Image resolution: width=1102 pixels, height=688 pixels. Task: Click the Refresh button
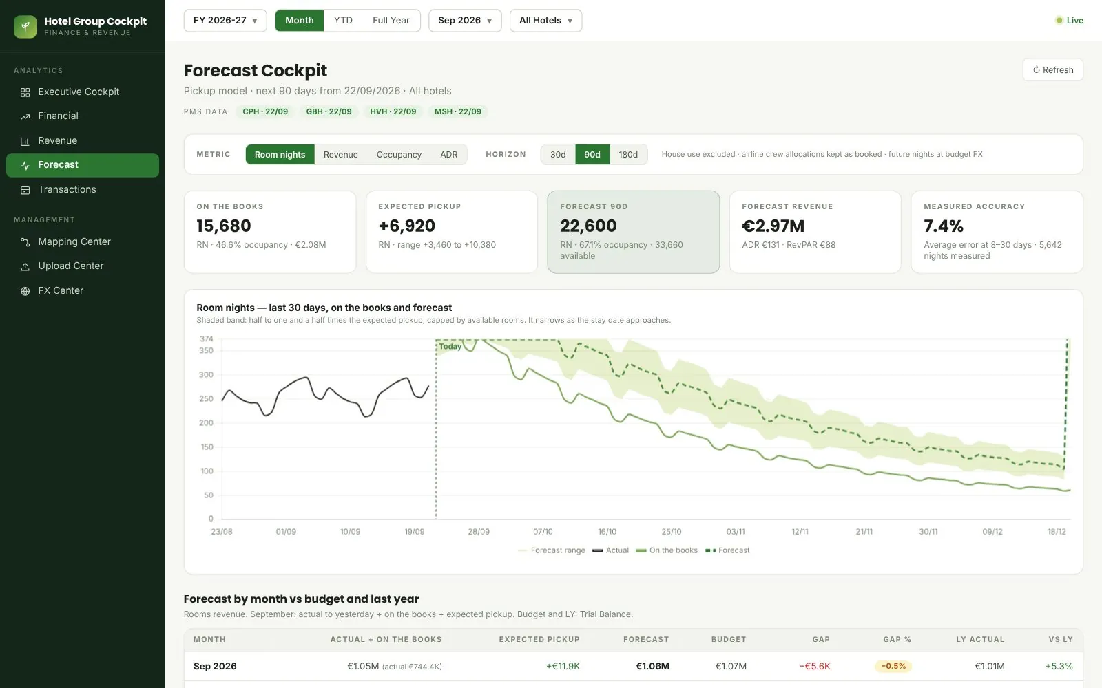[1053, 70]
